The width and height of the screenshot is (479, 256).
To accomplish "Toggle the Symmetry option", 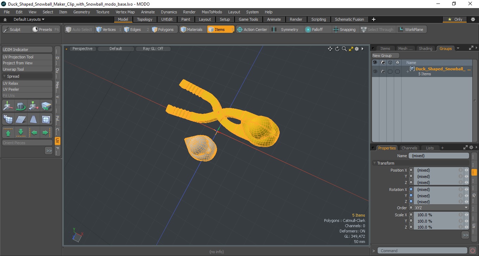I will point(286,30).
